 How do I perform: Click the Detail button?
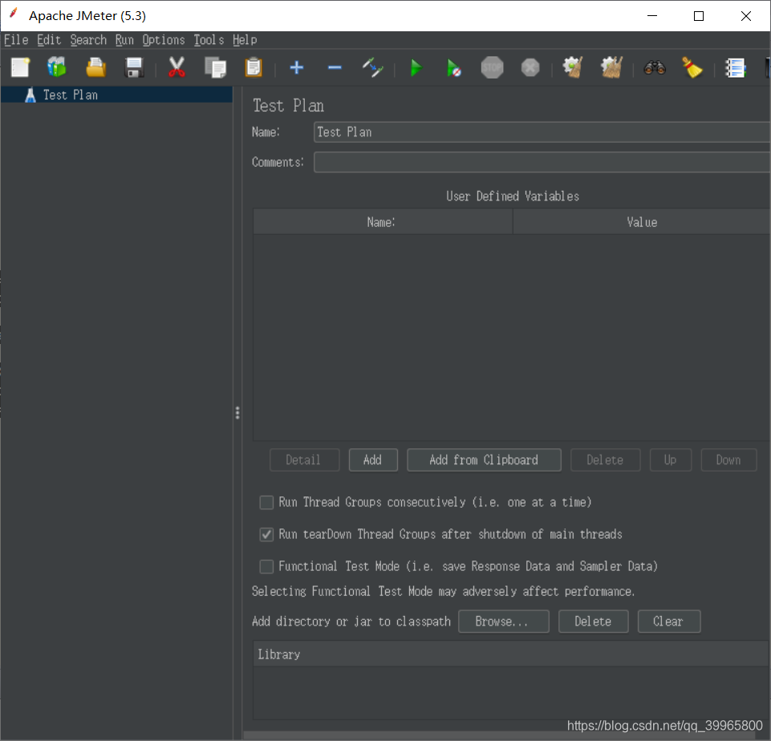304,460
